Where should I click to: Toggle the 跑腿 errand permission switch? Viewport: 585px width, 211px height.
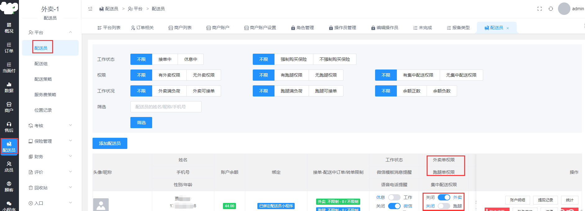pos(444,206)
